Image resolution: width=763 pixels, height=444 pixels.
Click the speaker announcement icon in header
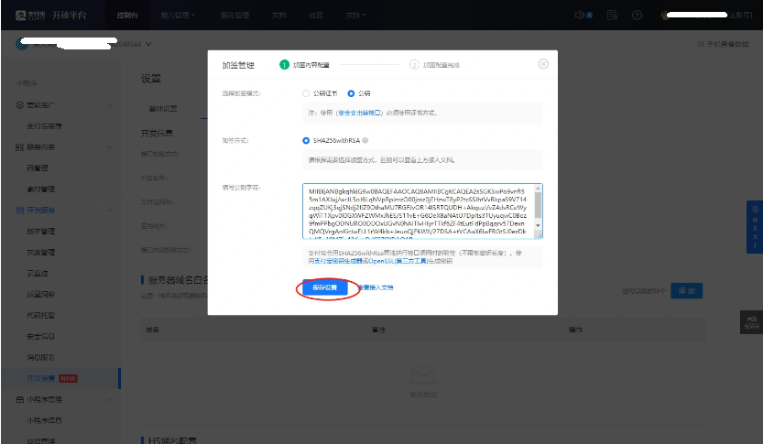(580, 16)
